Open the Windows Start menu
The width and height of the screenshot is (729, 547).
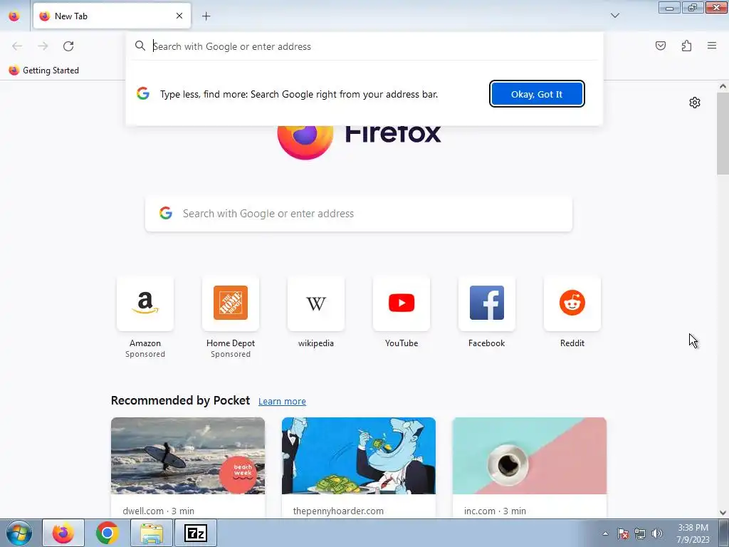19,533
